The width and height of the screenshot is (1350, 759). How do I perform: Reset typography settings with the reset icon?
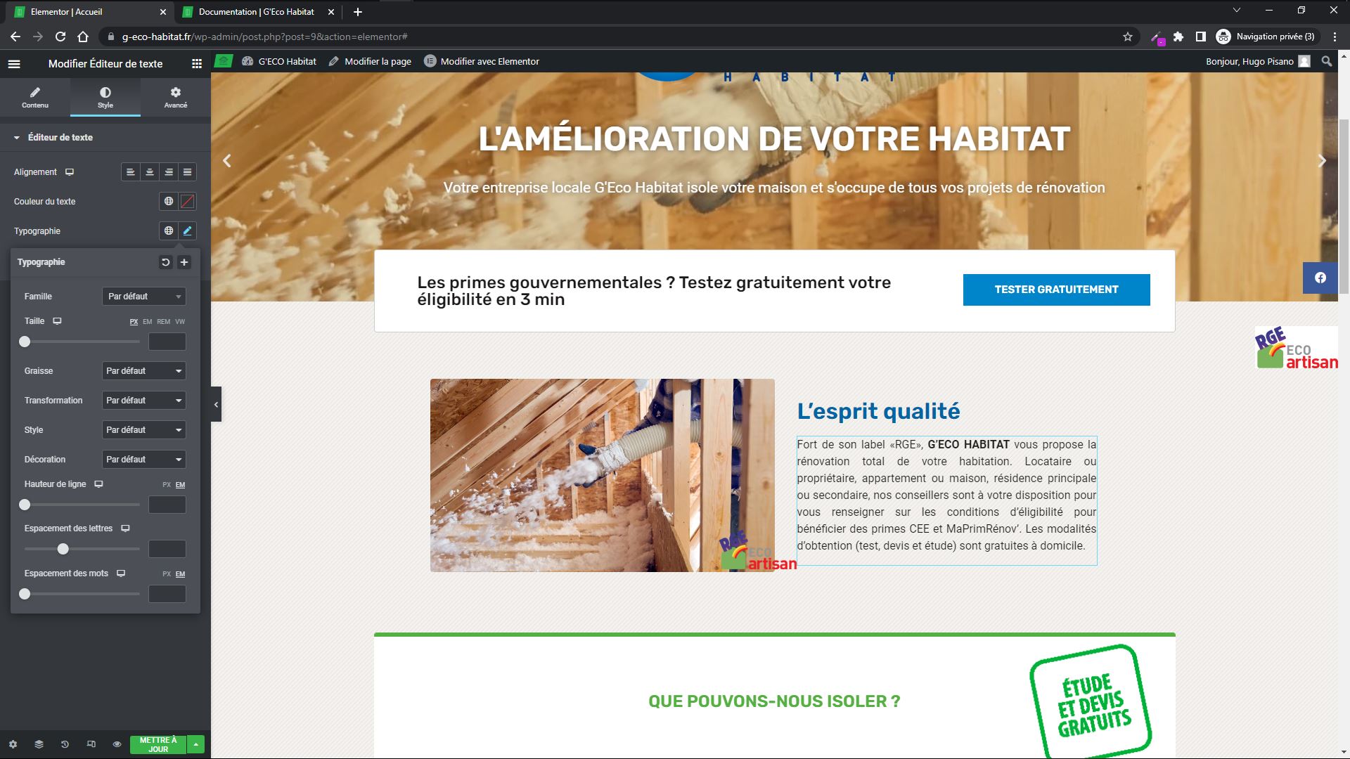point(165,262)
